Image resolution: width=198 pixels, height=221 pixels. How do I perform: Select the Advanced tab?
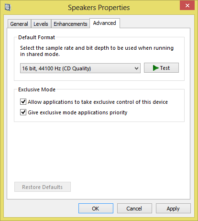105,23
